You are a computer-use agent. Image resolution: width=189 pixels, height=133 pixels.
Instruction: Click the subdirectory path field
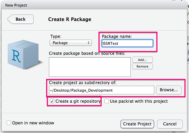pos(102,90)
